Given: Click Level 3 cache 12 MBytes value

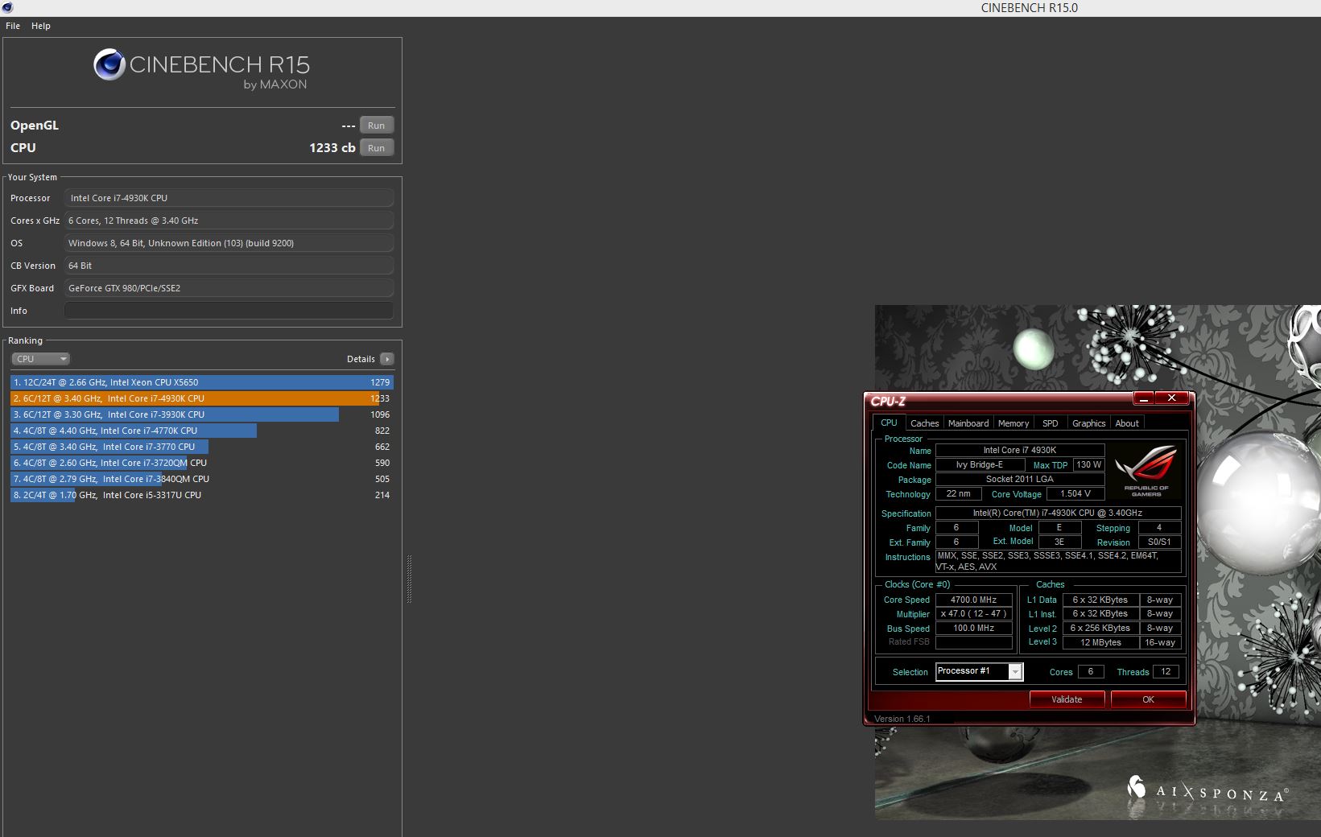Looking at the screenshot, I should [x=1100, y=642].
